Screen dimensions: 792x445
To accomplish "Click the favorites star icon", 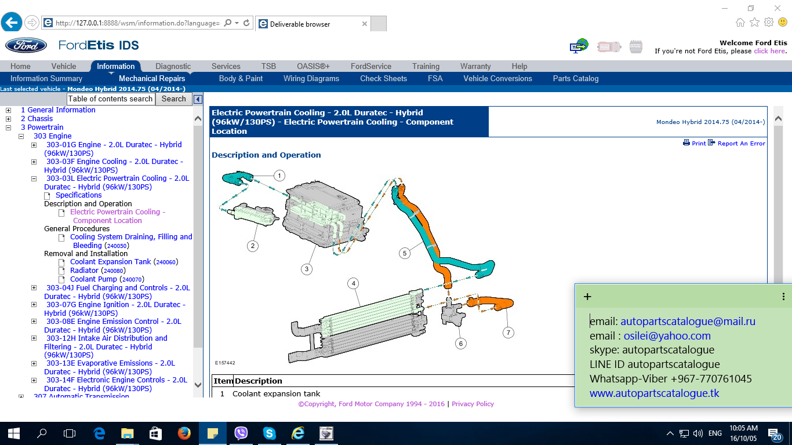I will pos(754,23).
